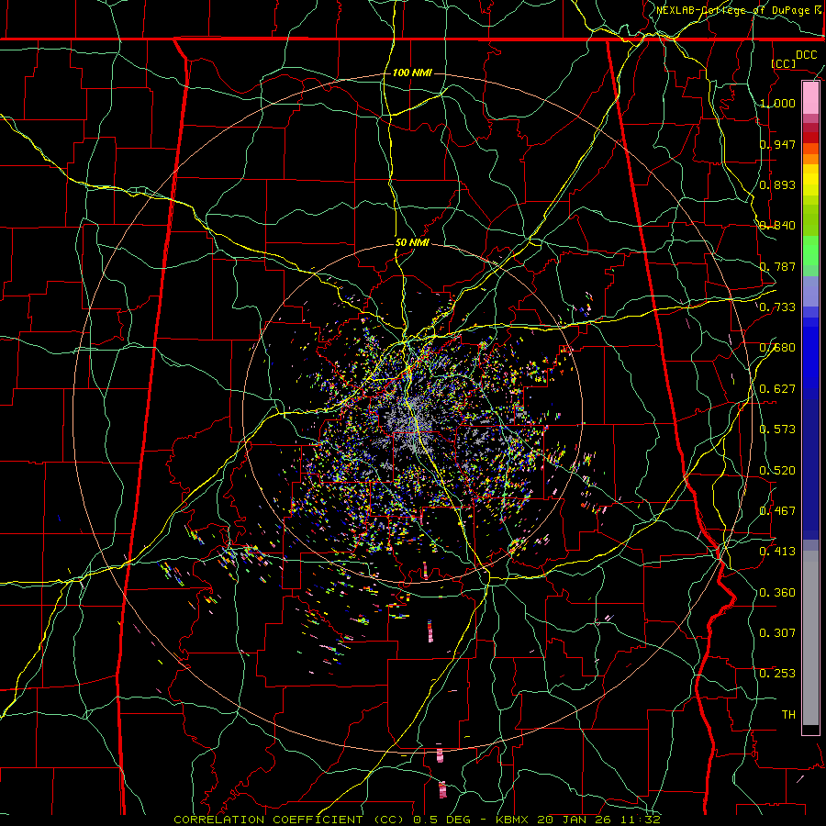Click the 0.307 legend value

tap(777, 633)
